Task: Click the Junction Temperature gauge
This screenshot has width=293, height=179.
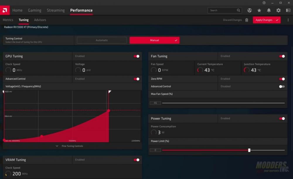Action: 247,70
